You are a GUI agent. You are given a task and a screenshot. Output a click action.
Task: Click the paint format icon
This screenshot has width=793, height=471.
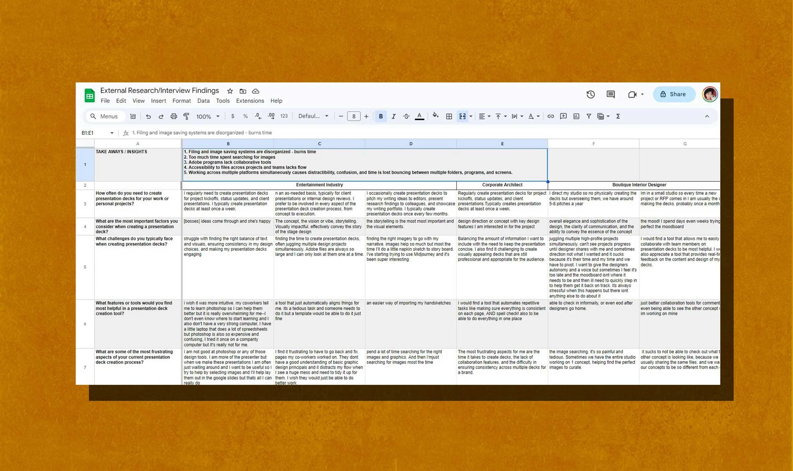coord(186,116)
